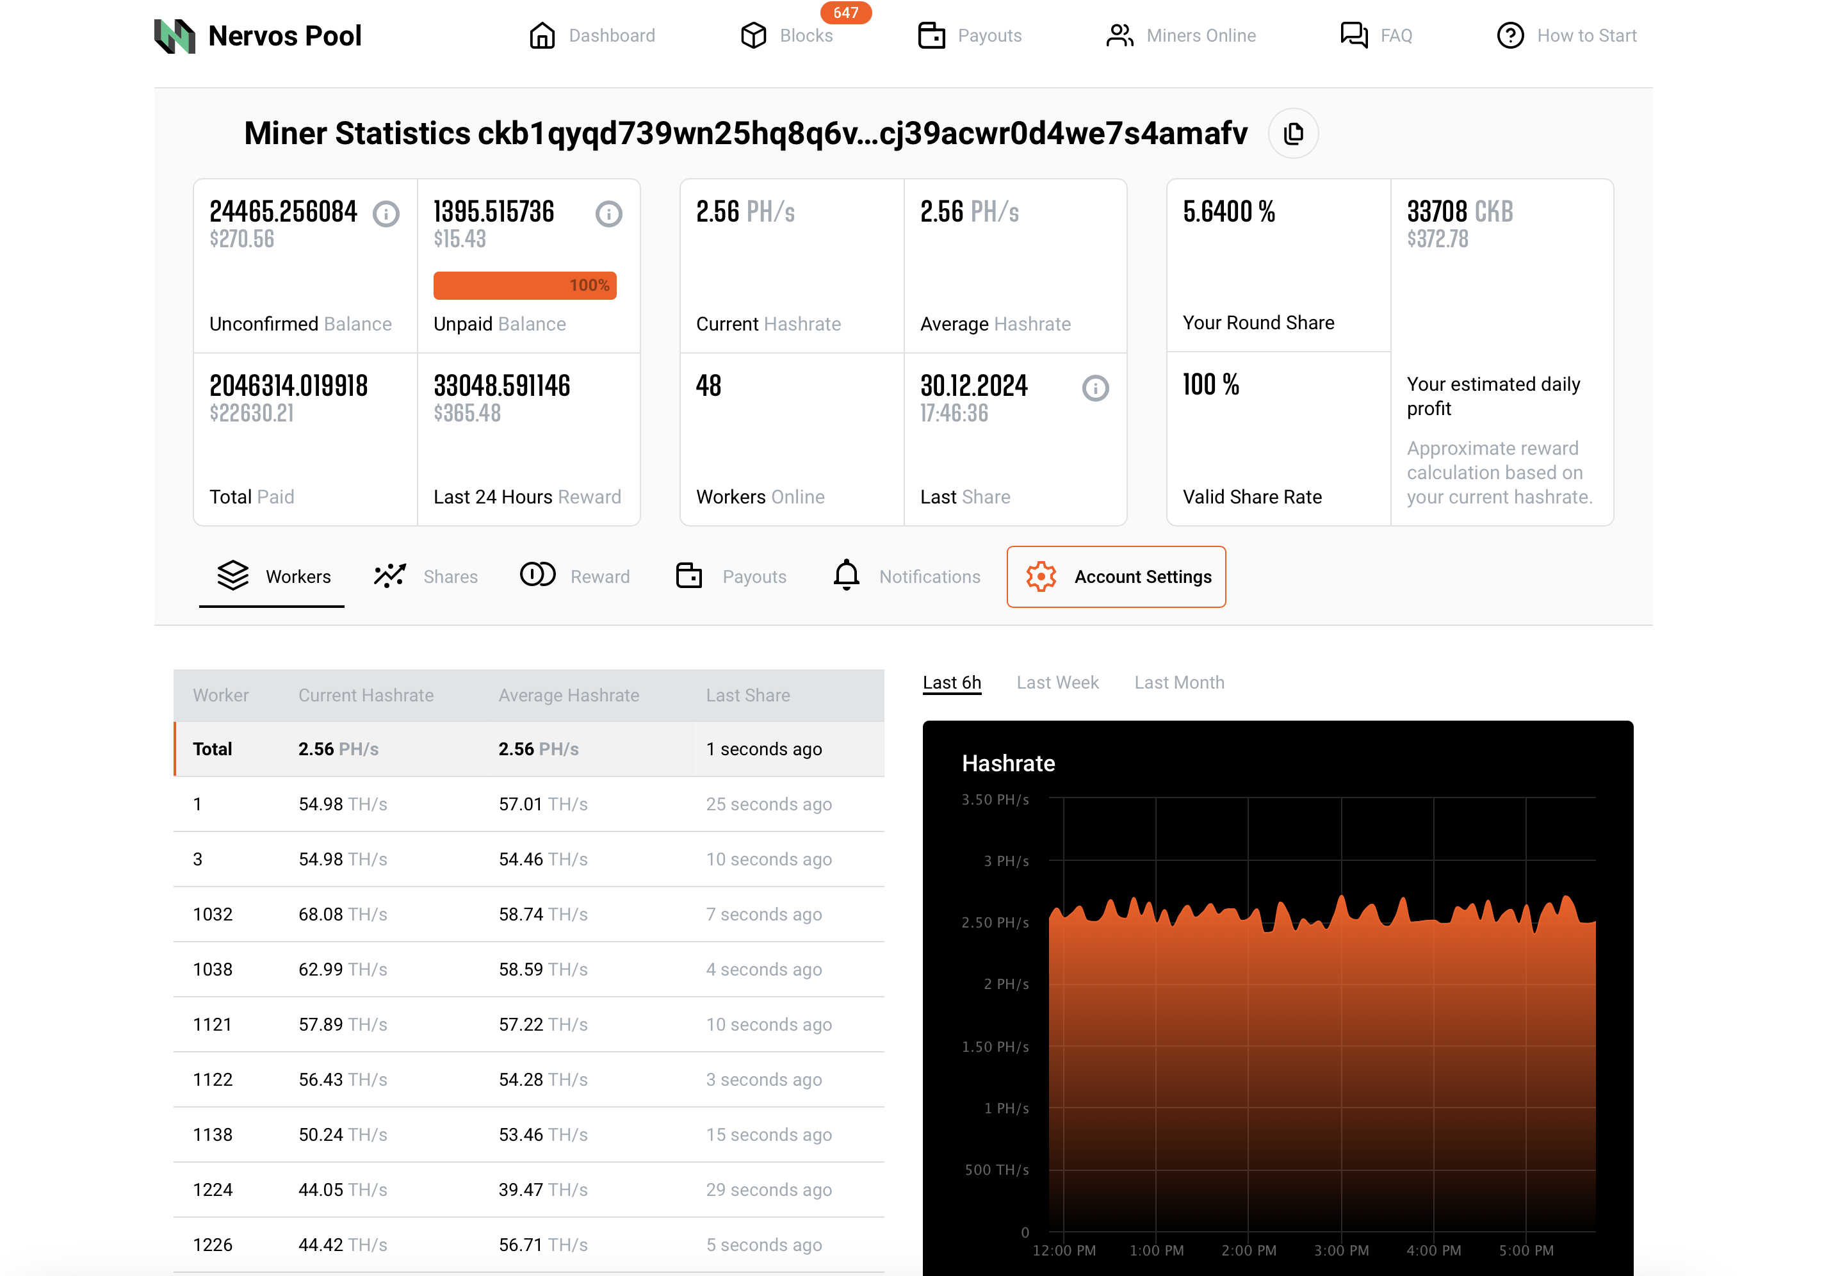The width and height of the screenshot is (1847, 1276).
Task: Click the Miners Online people icon
Action: click(x=1119, y=36)
